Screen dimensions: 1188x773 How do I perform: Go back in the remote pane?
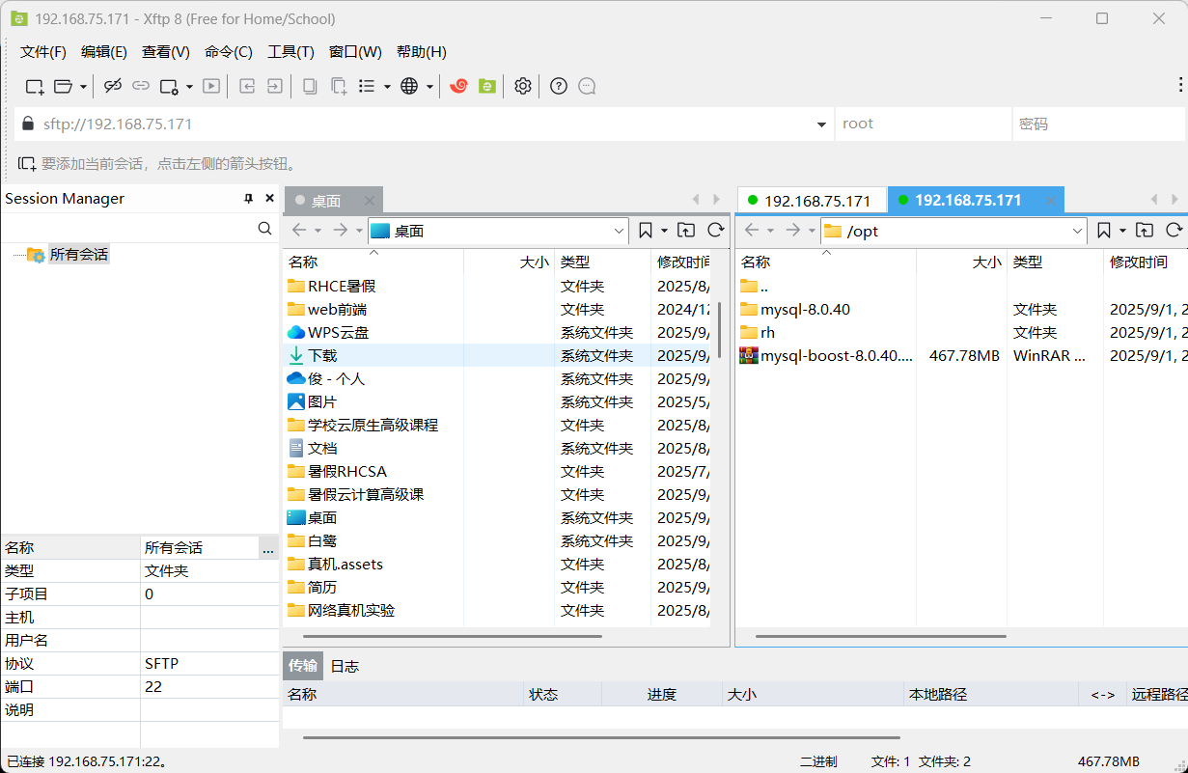coord(752,230)
